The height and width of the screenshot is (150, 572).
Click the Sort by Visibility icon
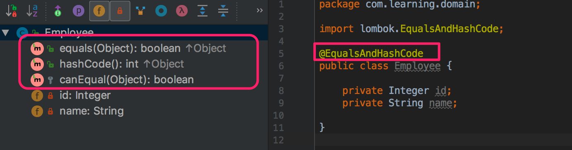11,11
